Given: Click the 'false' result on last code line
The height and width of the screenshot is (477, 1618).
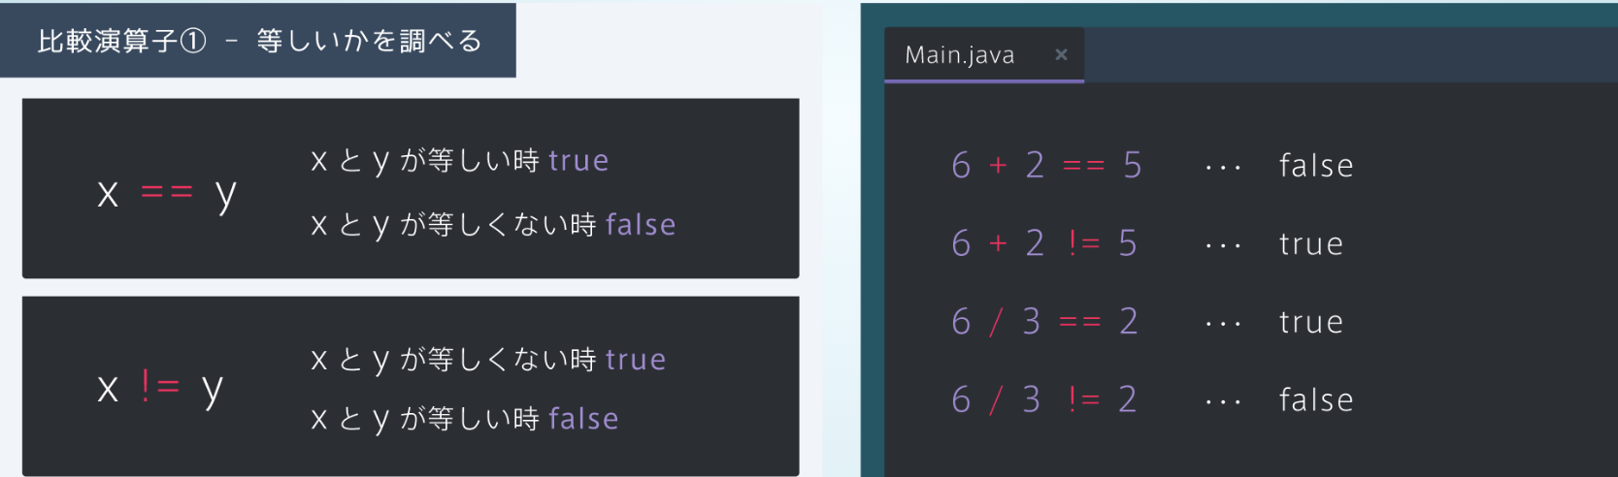Looking at the screenshot, I should pos(1315,399).
